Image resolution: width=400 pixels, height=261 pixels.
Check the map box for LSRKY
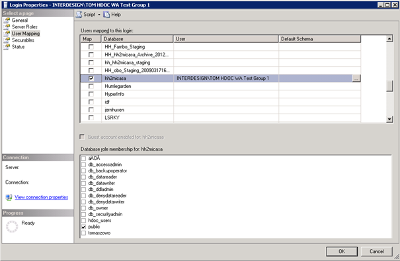point(91,118)
